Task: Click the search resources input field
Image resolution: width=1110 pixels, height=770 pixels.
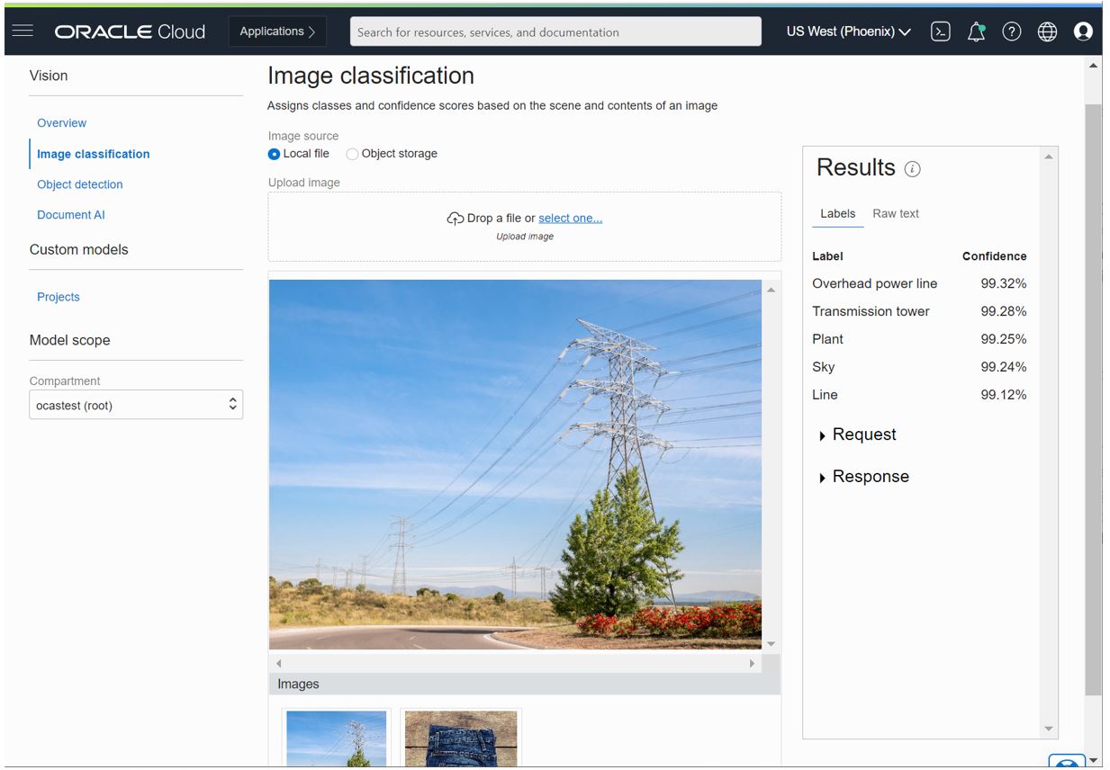Action: coord(555,31)
